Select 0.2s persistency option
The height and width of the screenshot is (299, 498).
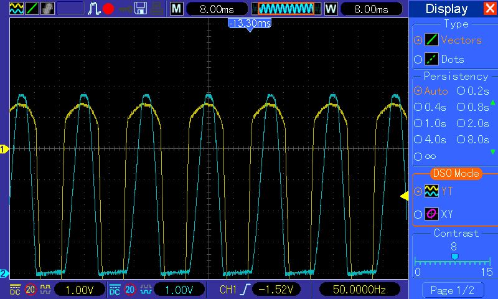473,91
